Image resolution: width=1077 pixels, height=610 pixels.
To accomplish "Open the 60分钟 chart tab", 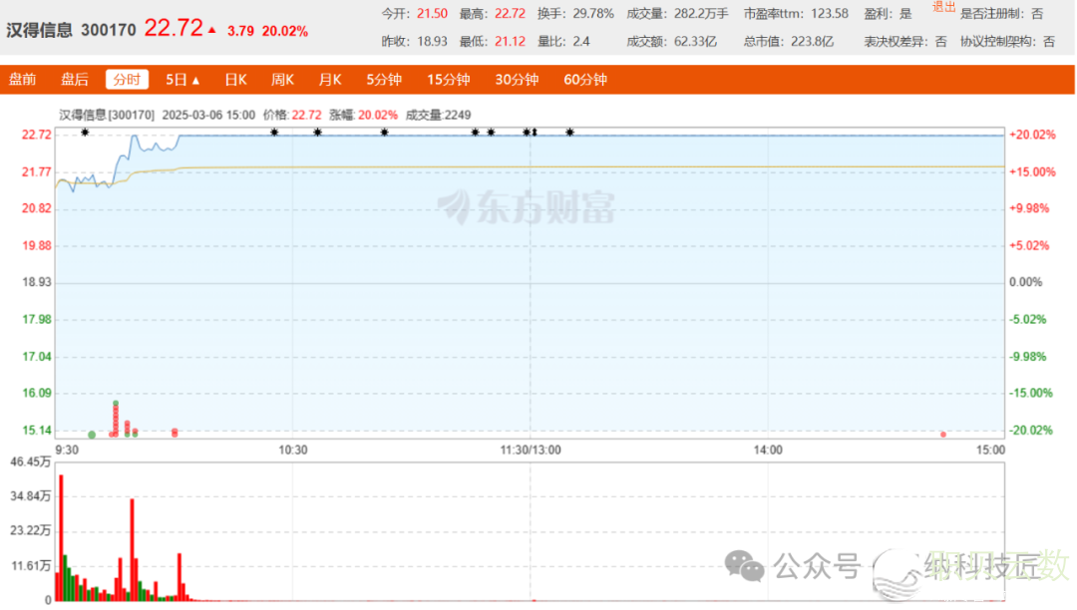I will 585,80.
